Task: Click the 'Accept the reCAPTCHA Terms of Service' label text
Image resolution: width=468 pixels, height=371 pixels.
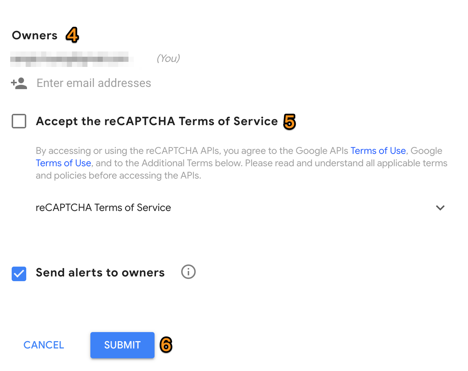Action: pyautogui.click(x=157, y=121)
